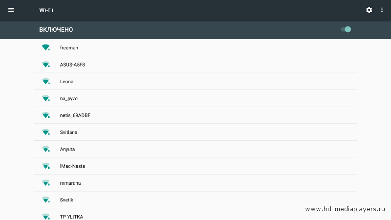Select the Svetik network
Screen dimensions: 391x220
pos(195,200)
